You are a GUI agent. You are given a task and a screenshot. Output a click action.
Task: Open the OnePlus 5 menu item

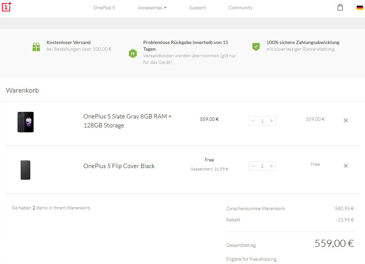104,8
